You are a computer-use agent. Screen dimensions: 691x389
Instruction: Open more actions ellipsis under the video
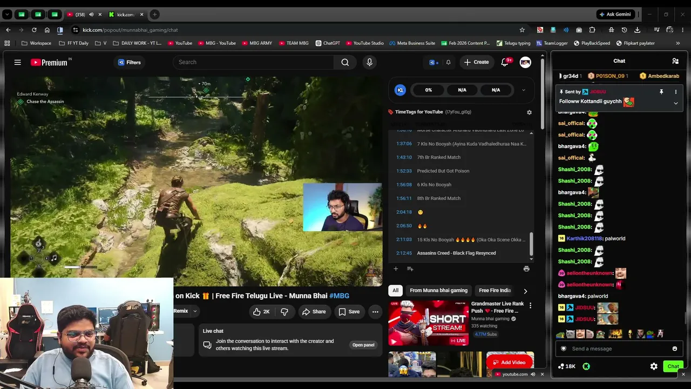coord(375,312)
